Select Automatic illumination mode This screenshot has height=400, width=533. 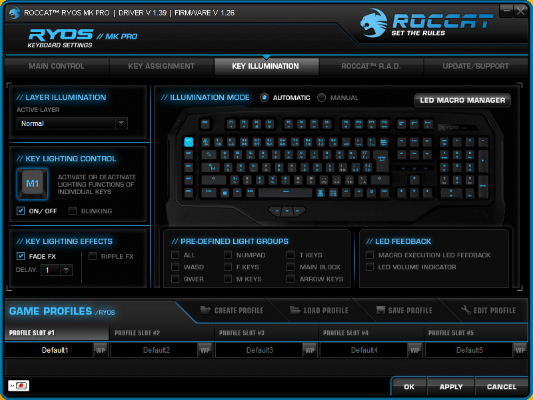pos(264,98)
